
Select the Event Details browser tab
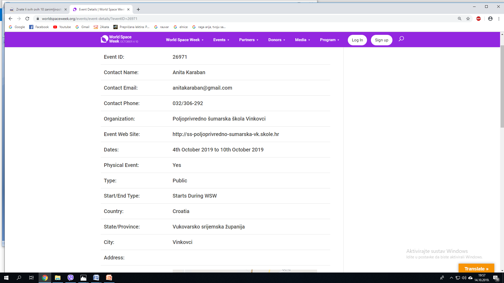[x=101, y=9]
